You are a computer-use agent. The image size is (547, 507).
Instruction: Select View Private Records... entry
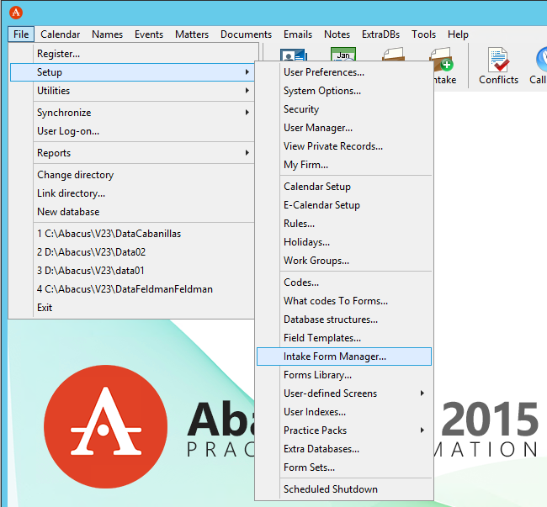(344, 146)
